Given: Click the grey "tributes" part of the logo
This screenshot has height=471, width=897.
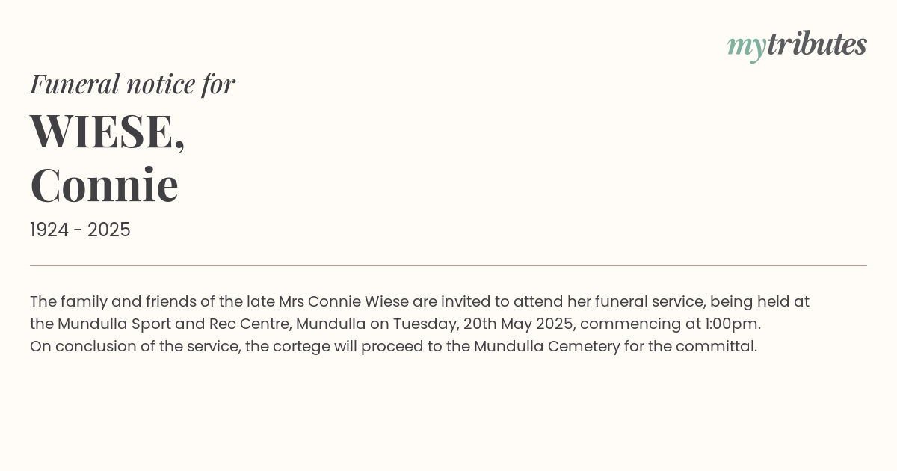Looking at the screenshot, I should point(817,44).
